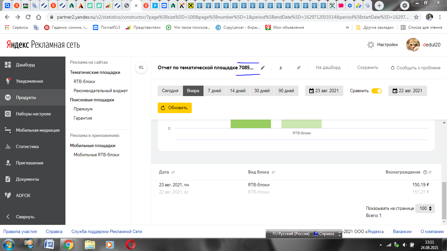Copy the report link via the chain icon
This screenshot has width=447, height=251.
pyautogui.click(x=299, y=68)
